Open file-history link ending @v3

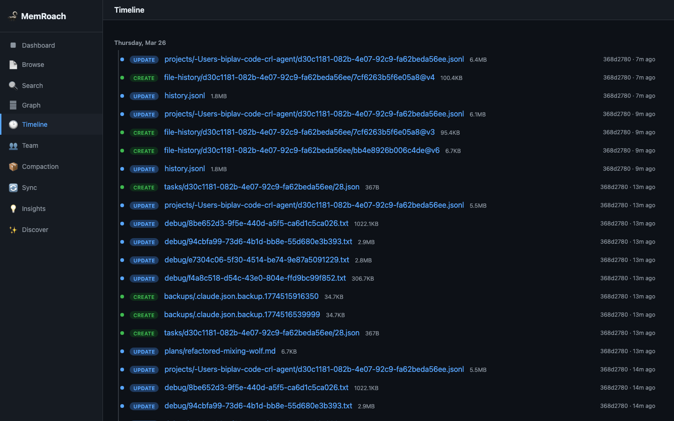pyautogui.click(x=299, y=132)
